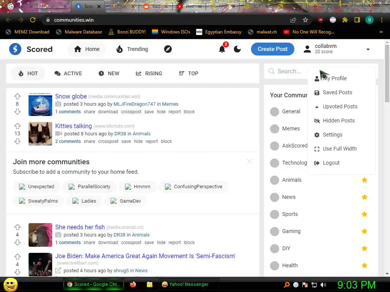Downvote the Kitties talking post
The image size is (390, 292).
click(18, 141)
